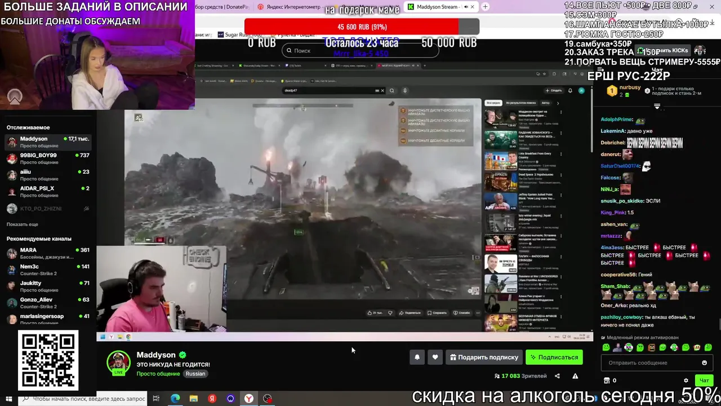The width and height of the screenshot is (721, 406).
Task: Open Yandex red icon in taskbar
Action: pyautogui.click(x=212, y=399)
